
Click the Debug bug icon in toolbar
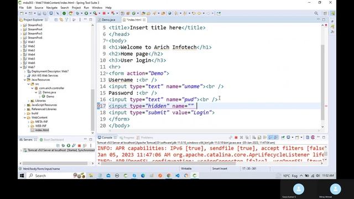(77, 13)
